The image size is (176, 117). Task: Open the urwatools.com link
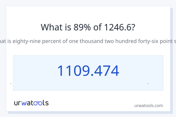point(148,106)
